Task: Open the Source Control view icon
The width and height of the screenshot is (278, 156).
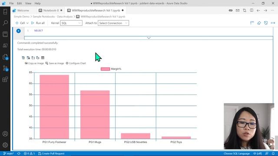Action: tap(5, 68)
